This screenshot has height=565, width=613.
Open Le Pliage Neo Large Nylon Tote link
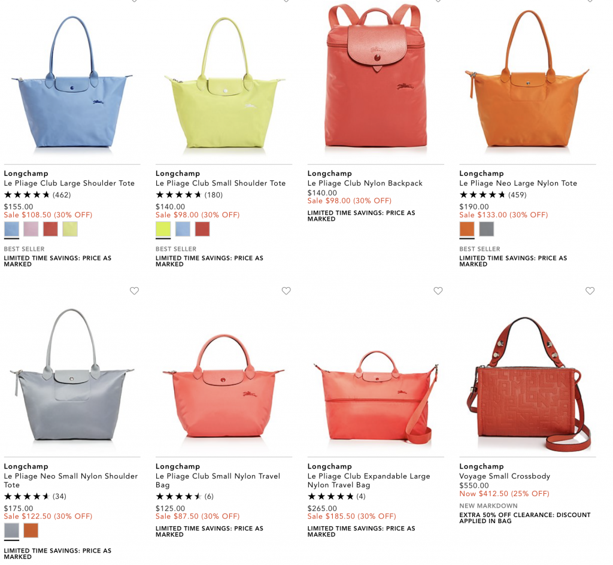point(518,183)
